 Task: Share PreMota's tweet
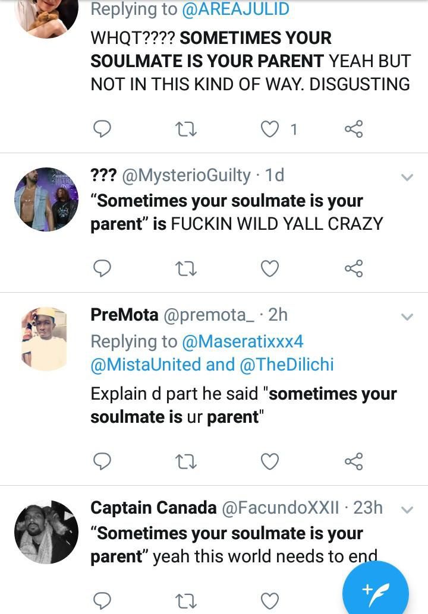354,461
